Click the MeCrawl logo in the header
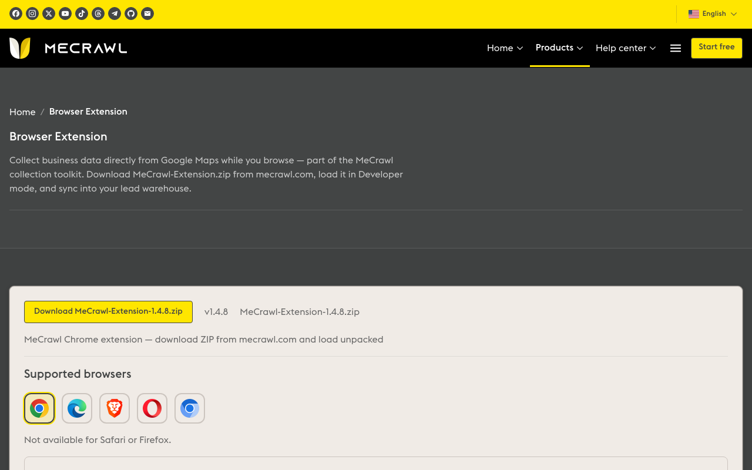The width and height of the screenshot is (752, 470). click(68, 48)
